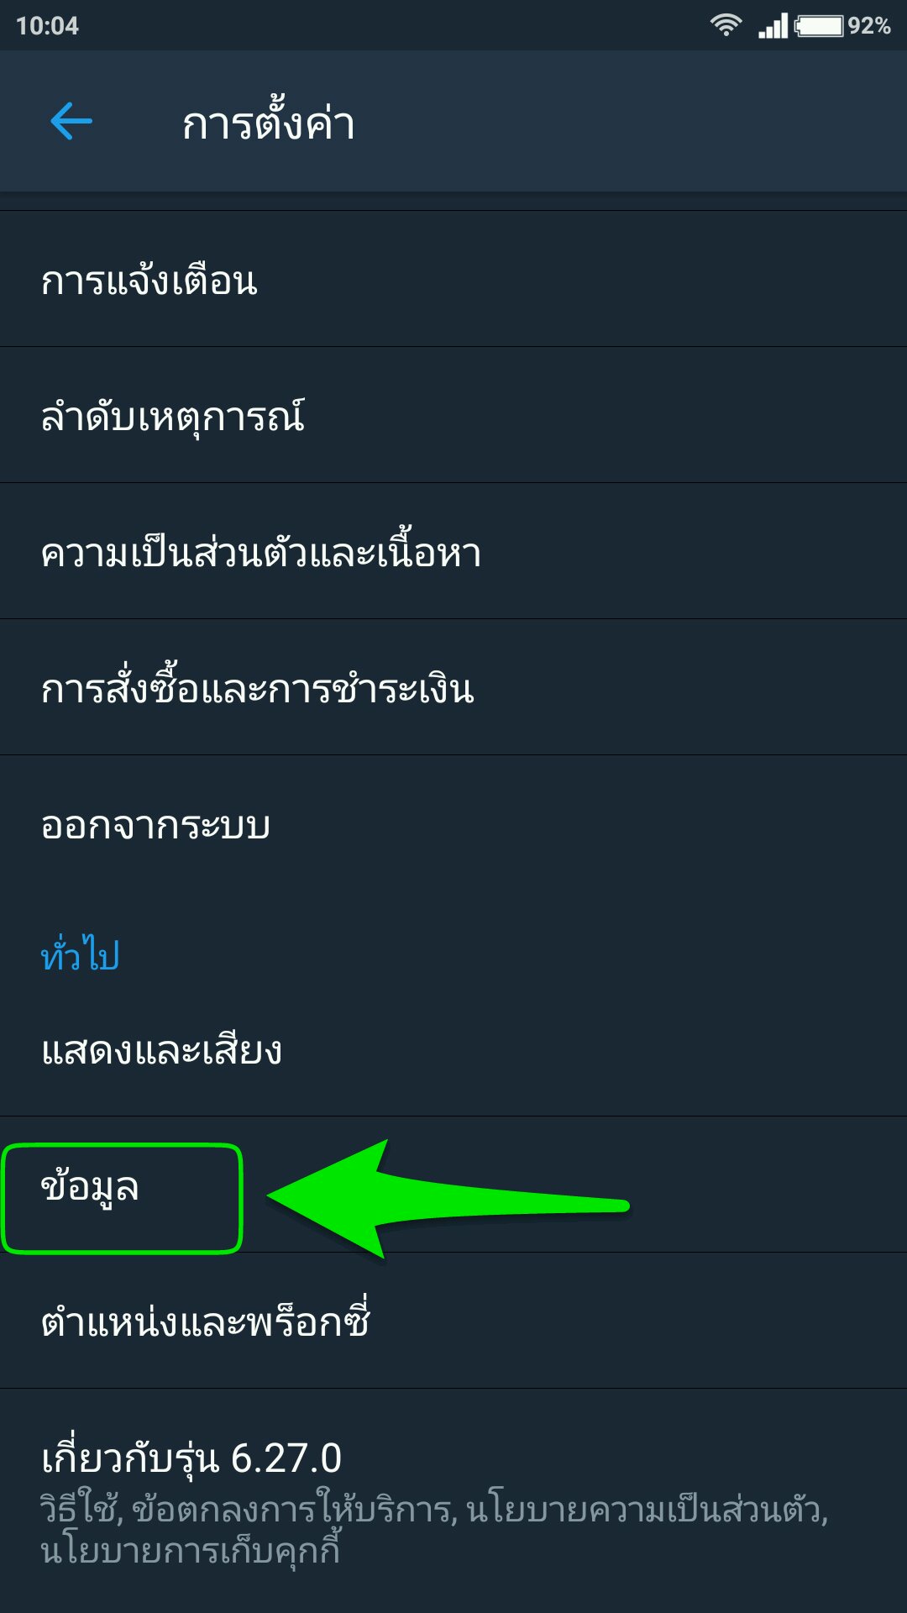The image size is (907, 1613).
Task: Open the ข้อมูล data settings
Action: (453, 1185)
